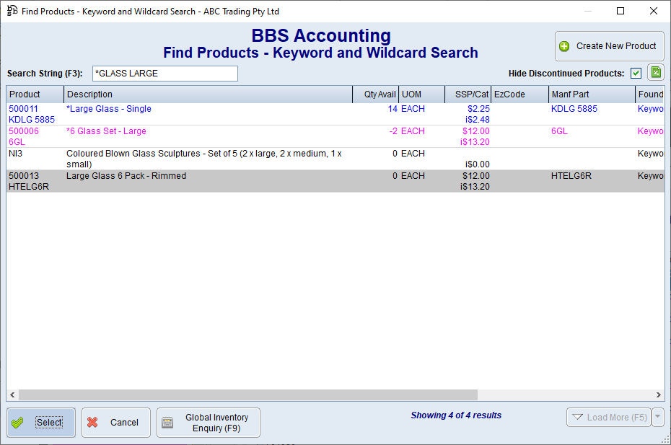Click the green plus Create New Product icon
Viewport: 671px width, 445px height.
[564, 46]
